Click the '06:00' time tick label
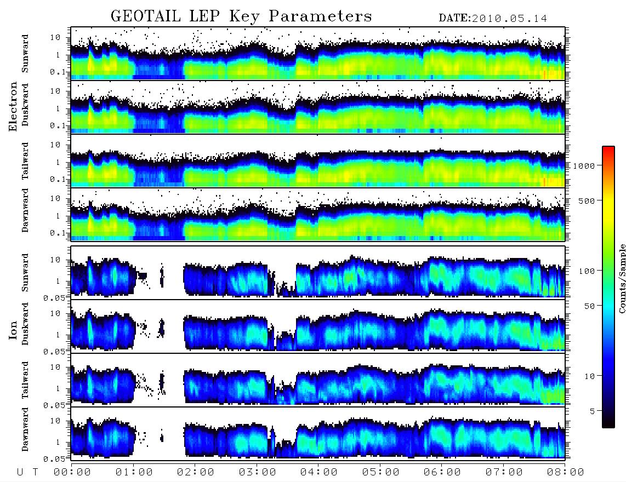Screen dimensions: 626x482 [442, 473]
